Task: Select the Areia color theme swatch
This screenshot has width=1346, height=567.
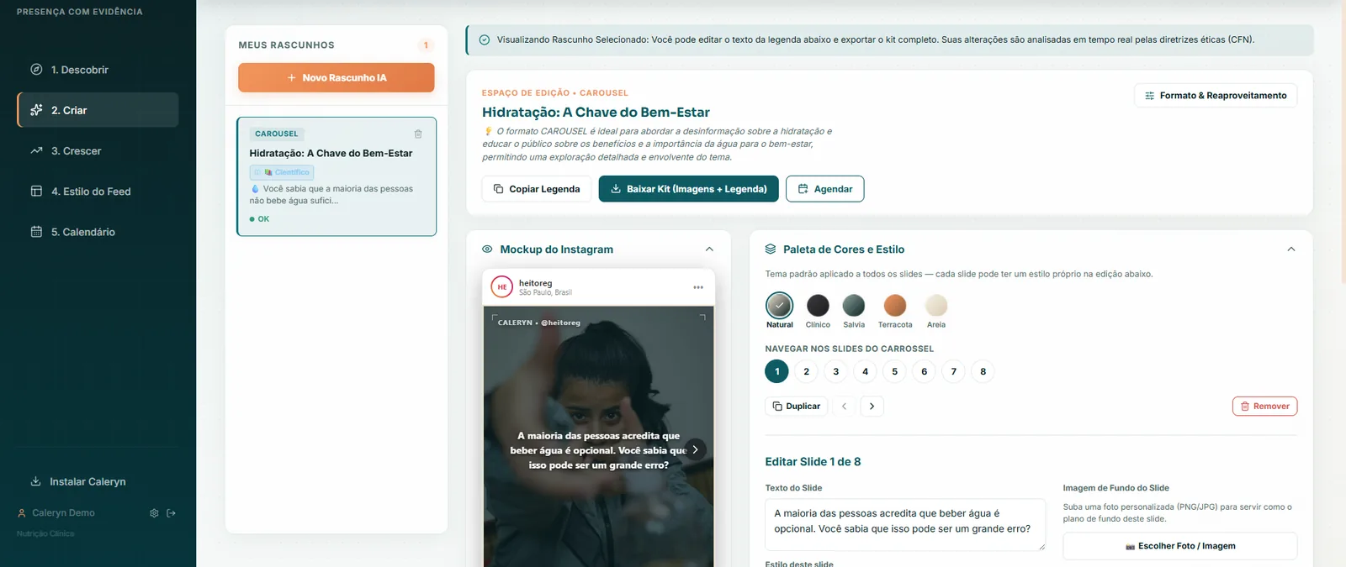Action: (936, 305)
